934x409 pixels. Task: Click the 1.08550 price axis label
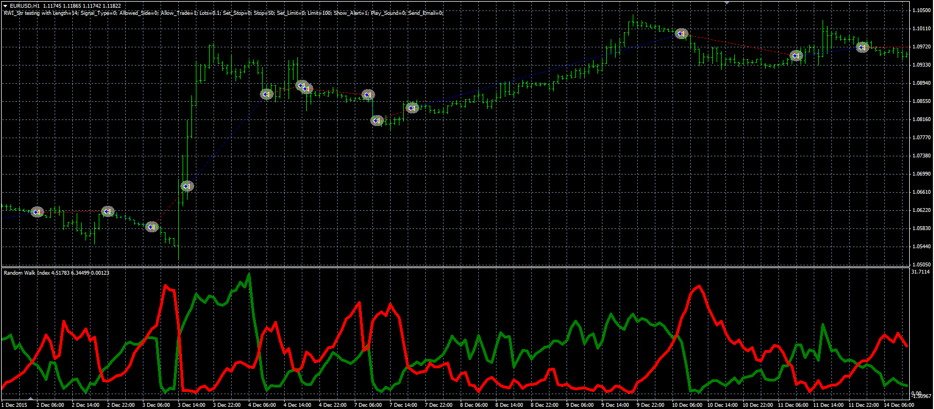[921, 101]
